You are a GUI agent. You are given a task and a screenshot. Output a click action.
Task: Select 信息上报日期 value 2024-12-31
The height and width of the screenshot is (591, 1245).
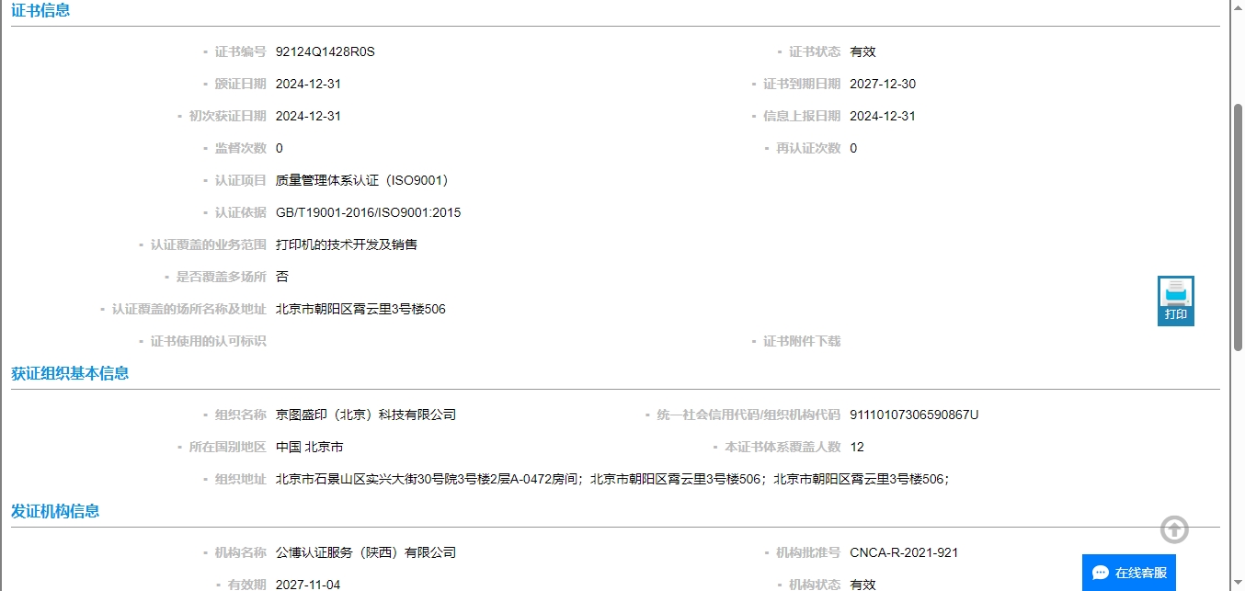point(883,116)
